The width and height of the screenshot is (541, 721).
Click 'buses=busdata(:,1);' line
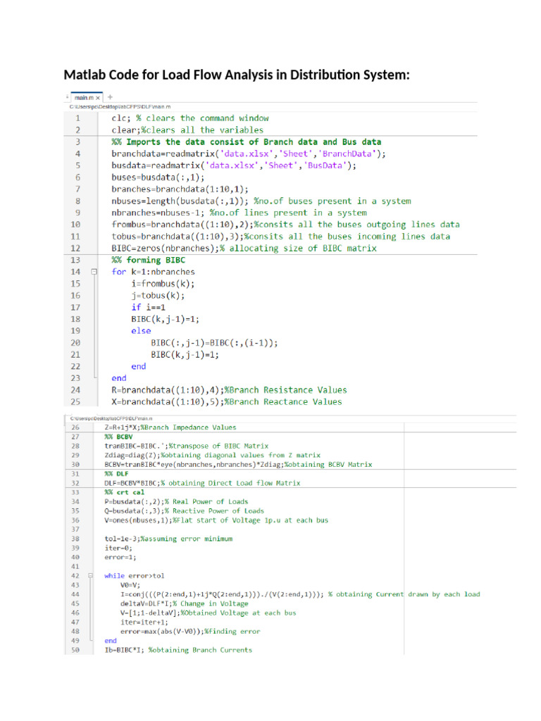coord(158,177)
